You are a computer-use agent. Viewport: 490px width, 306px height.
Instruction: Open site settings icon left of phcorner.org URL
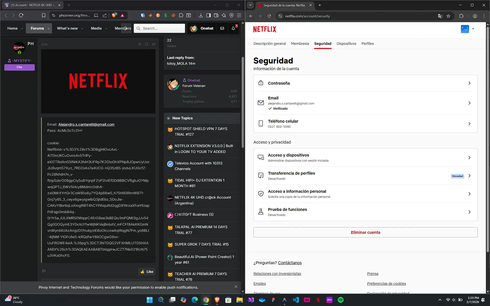[54, 15]
